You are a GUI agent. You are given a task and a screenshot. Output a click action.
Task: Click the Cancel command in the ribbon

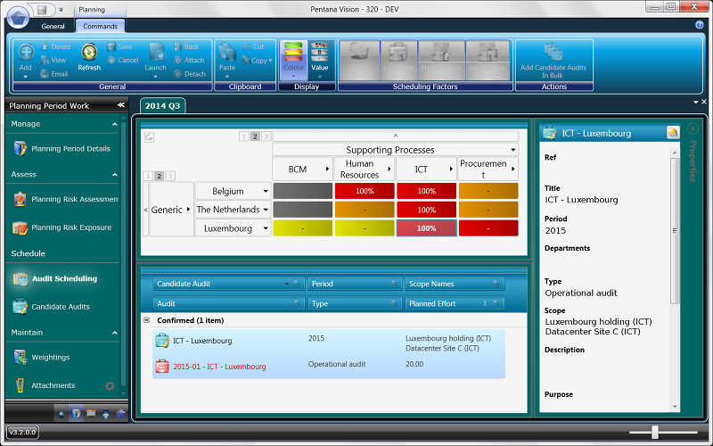[123, 60]
